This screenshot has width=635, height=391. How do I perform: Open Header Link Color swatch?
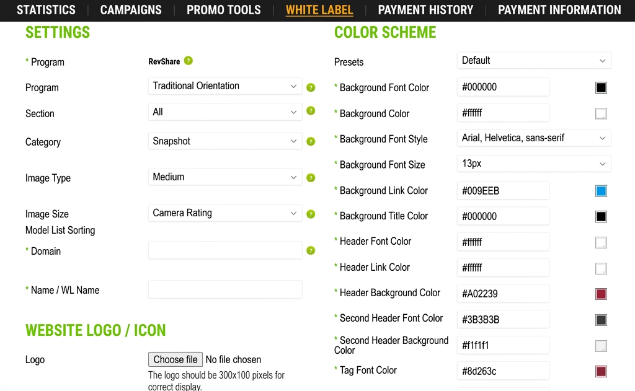[601, 268]
